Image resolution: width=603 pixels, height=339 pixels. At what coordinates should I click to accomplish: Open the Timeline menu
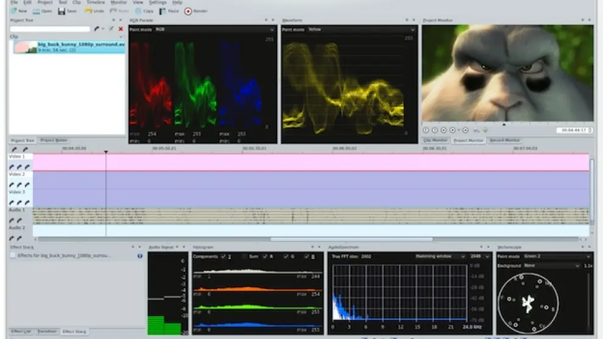95,2
